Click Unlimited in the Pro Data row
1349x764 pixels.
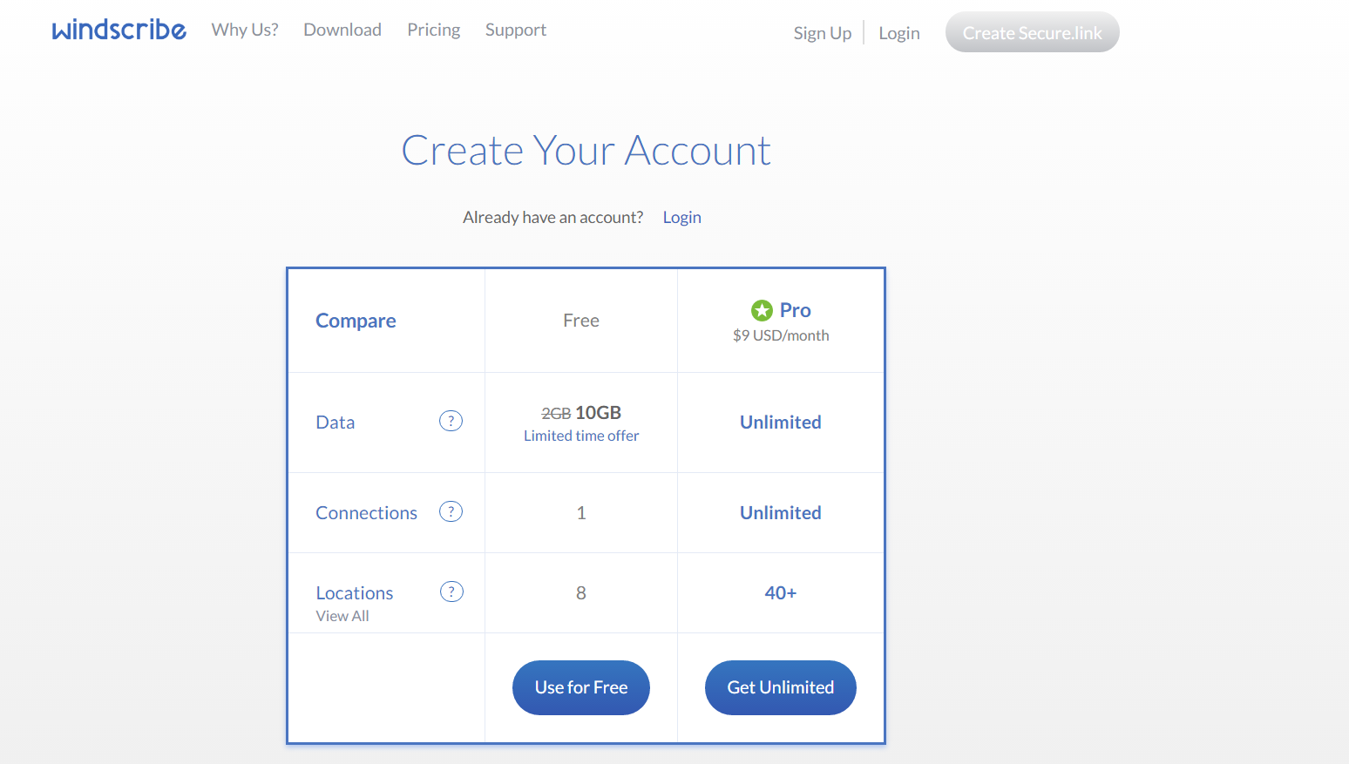(x=781, y=423)
